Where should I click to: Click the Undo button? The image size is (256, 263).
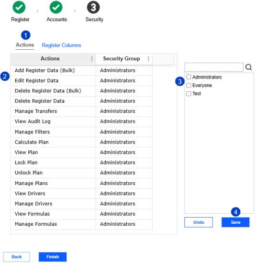pos(199,222)
